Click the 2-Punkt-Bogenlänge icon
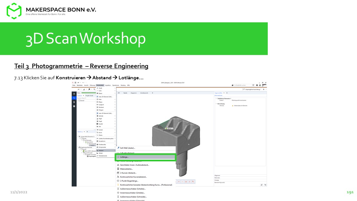Viewport: 357px width, 201px height. (x=118, y=181)
